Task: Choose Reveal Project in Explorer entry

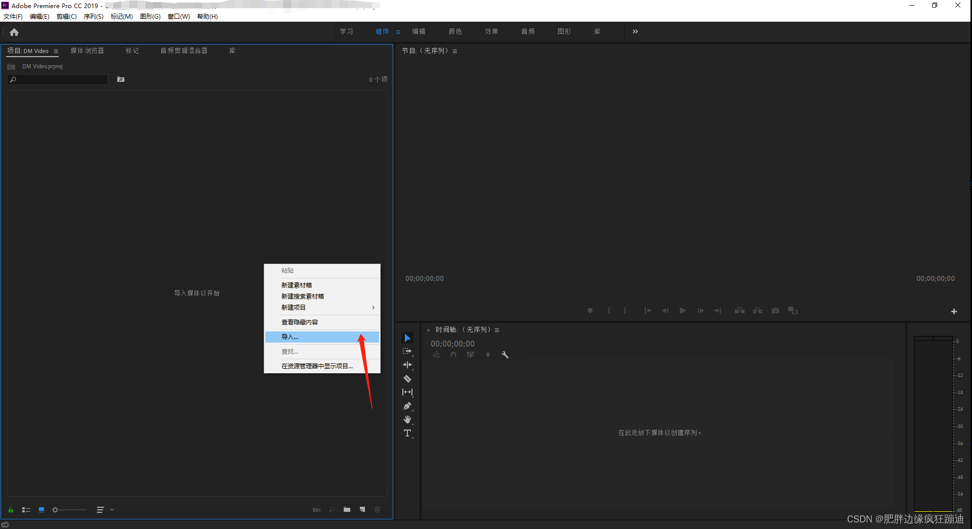Action: 322,366
